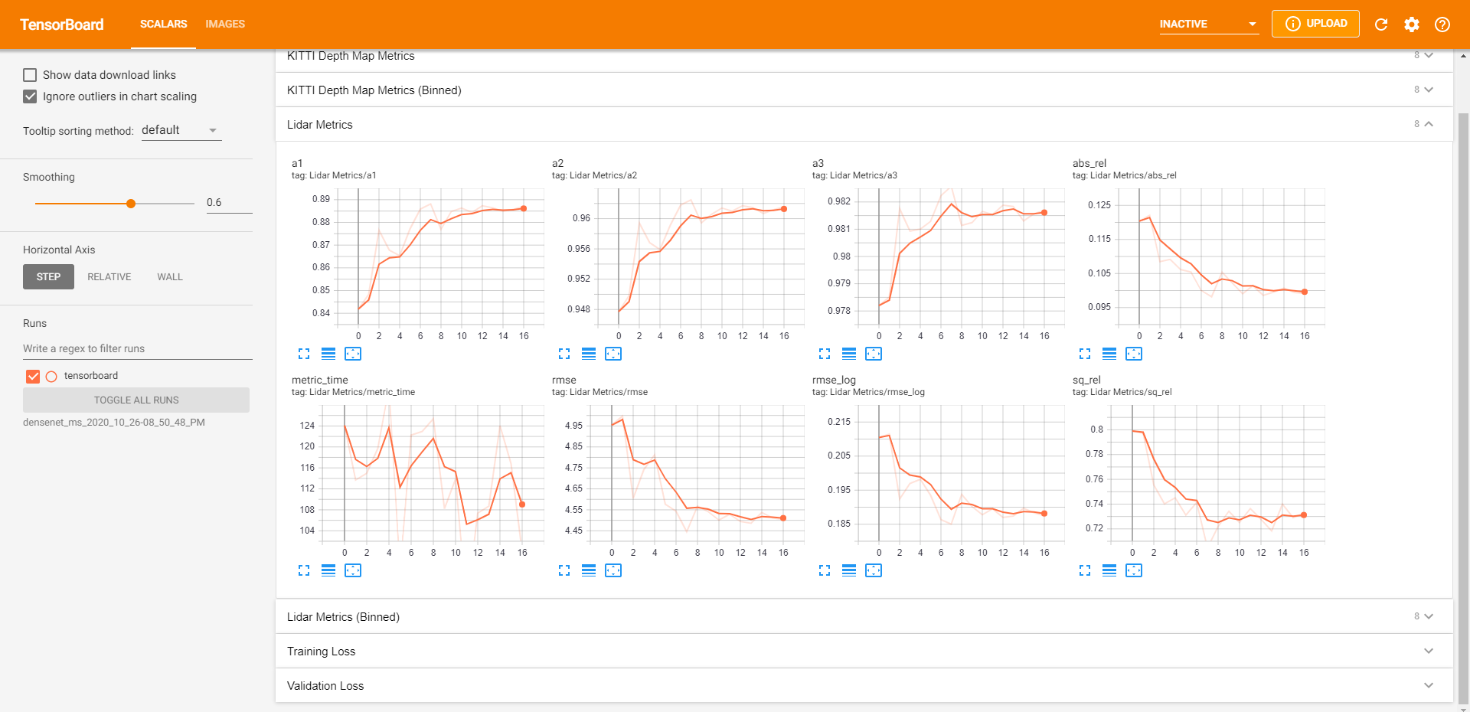Open the INACTIVE plugins dropdown
1470x712 pixels.
pyautogui.click(x=1209, y=24)
